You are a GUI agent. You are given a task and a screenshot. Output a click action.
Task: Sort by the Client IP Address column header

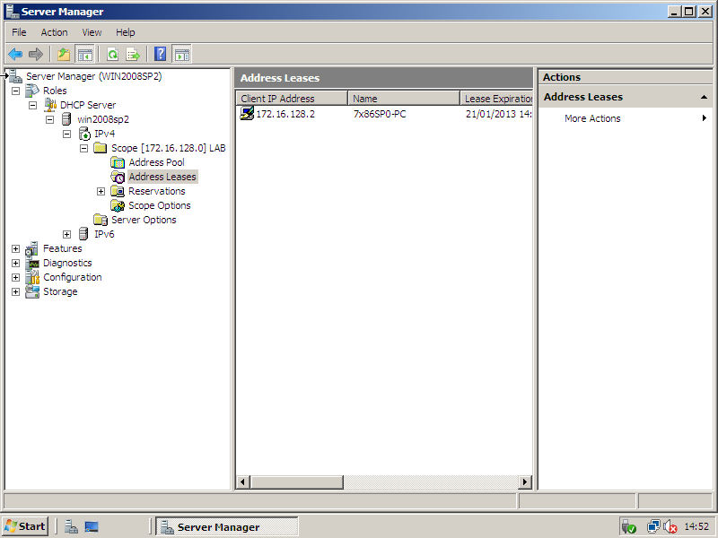coord(291,99)
